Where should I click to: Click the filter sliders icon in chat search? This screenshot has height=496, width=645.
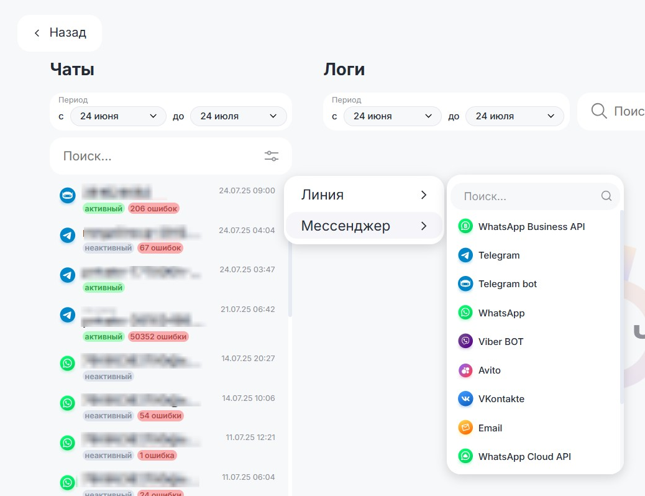pyautogui.click(x=272, y=156)
